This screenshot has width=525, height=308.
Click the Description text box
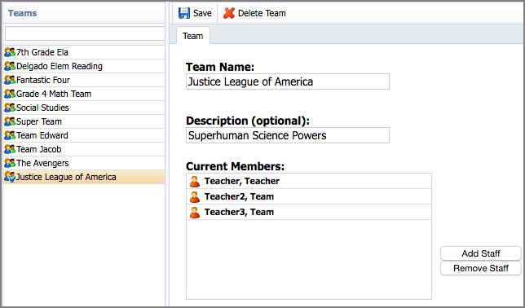coord(288,135)
